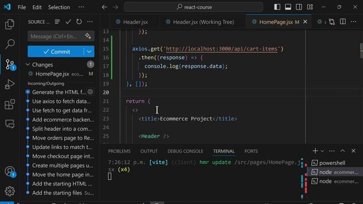
Task: Open editor more actions menu
Action: tap(353, 22)
